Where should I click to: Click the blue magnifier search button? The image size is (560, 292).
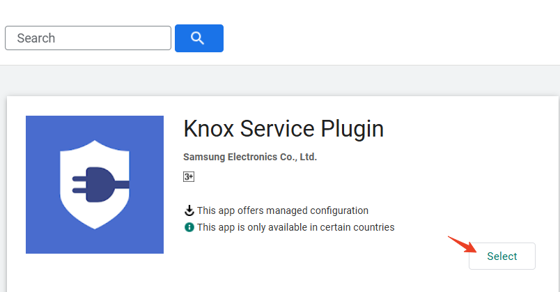pyautogui.click(x=199, y=38)
